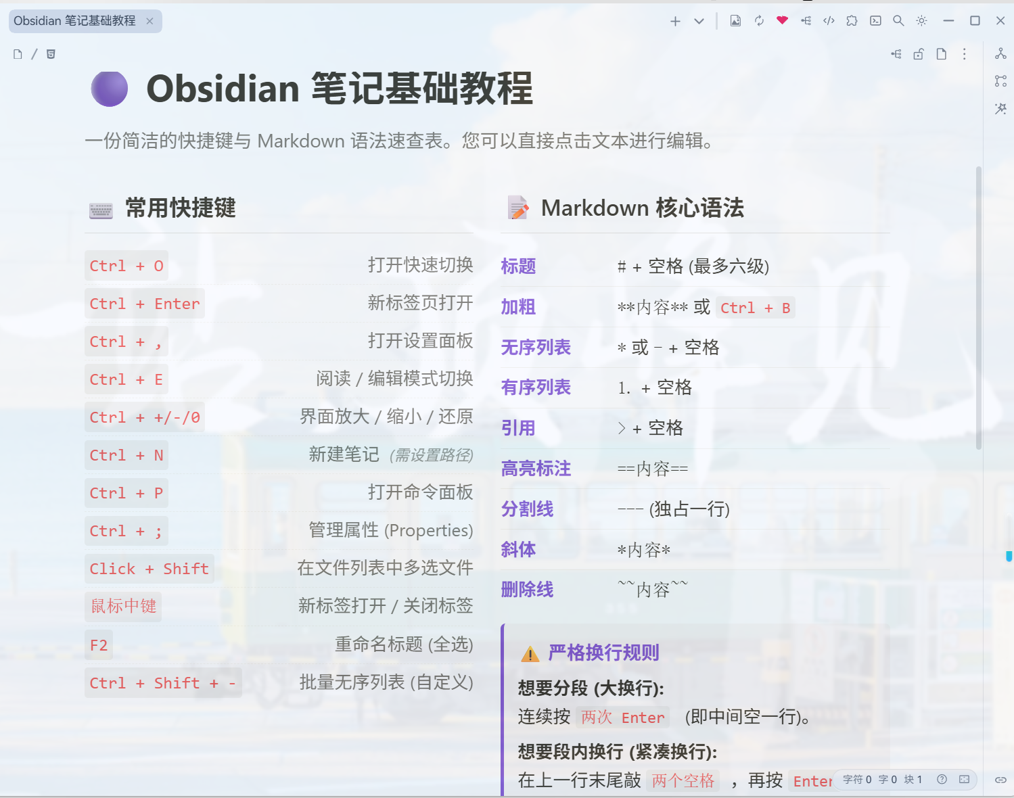
Task: Click the 块 1 block count
Action: [x=913, y=780]
